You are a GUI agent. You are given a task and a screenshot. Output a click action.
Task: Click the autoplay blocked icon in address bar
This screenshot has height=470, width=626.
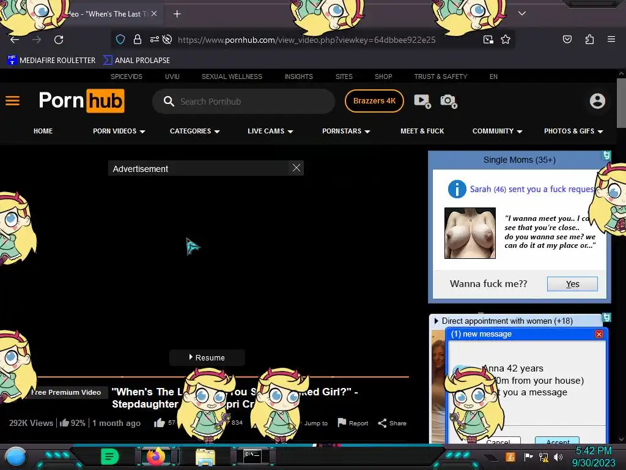coord(168,39)
